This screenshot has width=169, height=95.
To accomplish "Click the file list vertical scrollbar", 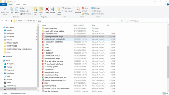I will [168, 62].
